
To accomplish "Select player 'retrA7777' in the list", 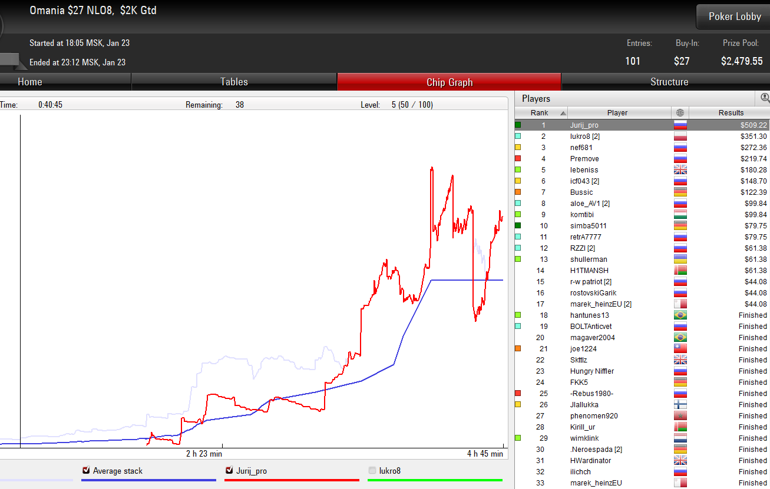I will (587, 237).
